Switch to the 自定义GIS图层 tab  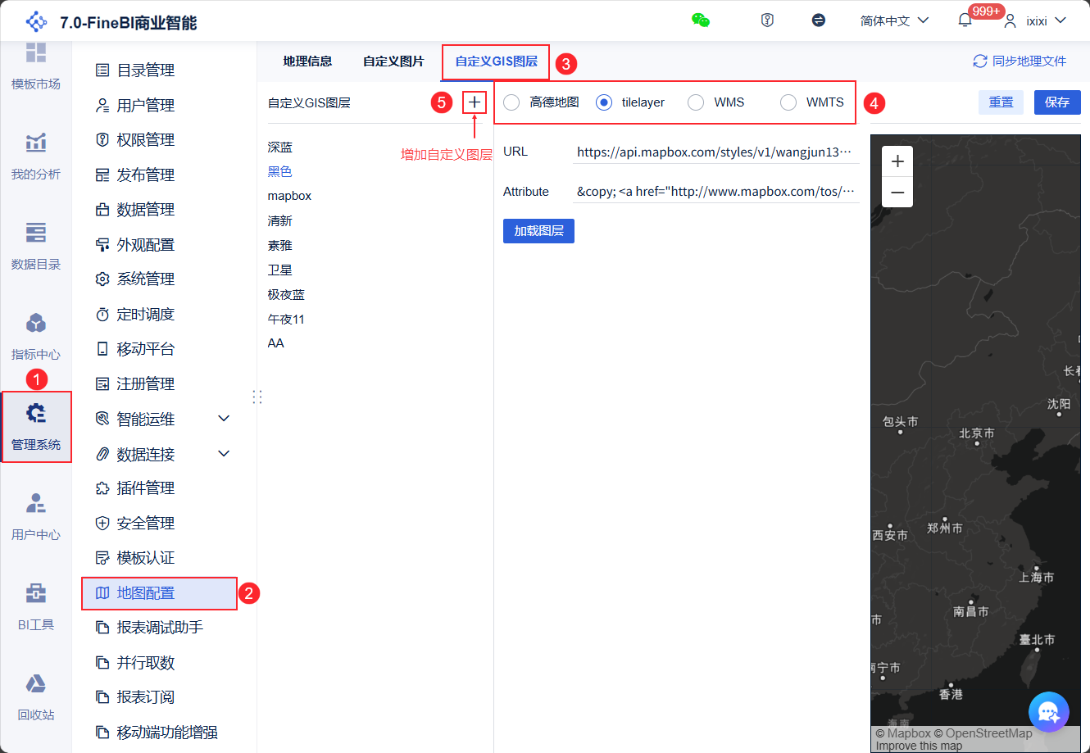pos(496,61)
